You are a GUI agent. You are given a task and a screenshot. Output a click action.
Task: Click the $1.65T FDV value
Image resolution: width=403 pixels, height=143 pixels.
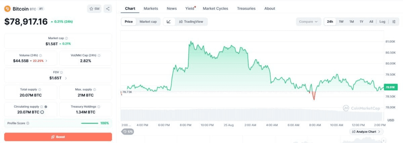pyautogui.click(x=55, y=78)
